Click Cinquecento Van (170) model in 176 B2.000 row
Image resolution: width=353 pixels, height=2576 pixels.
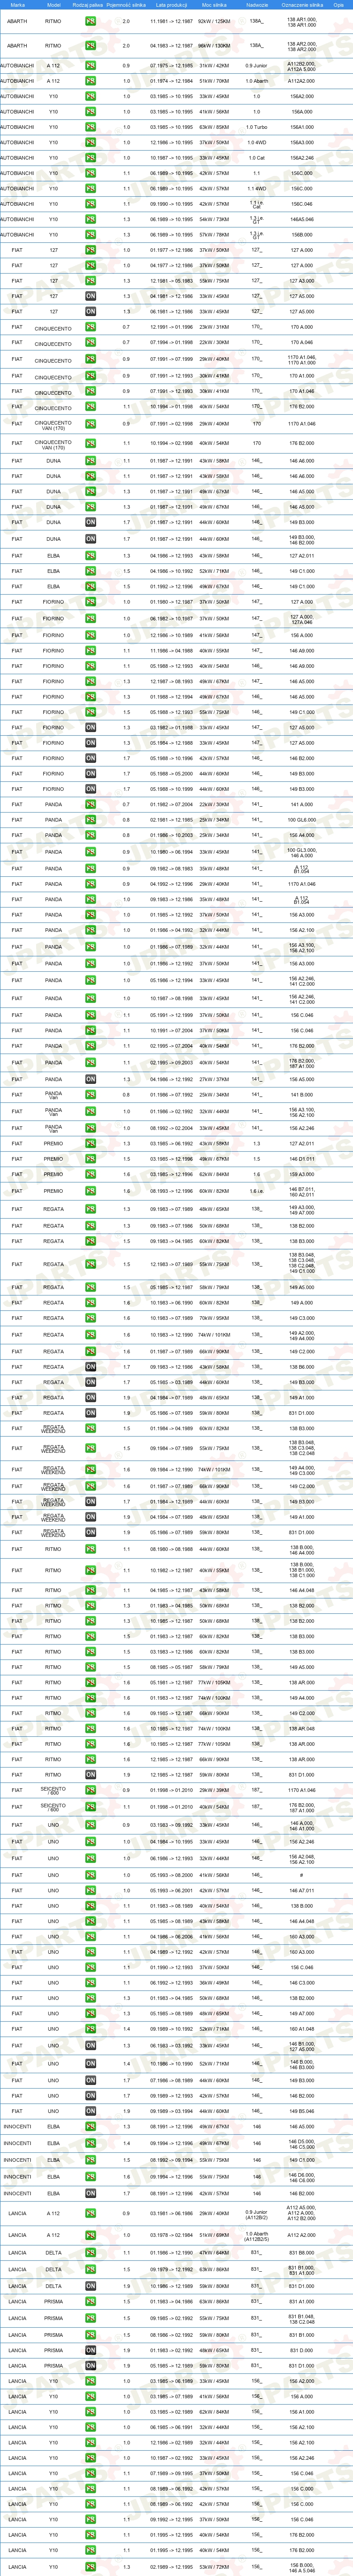[x=53, y=442]
